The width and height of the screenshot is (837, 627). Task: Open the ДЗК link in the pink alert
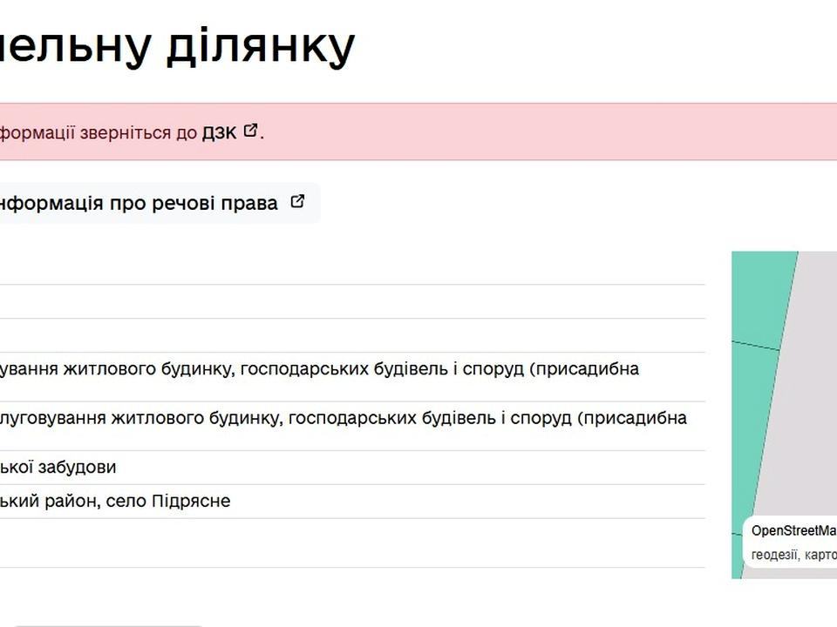click(x=219, y=133)
